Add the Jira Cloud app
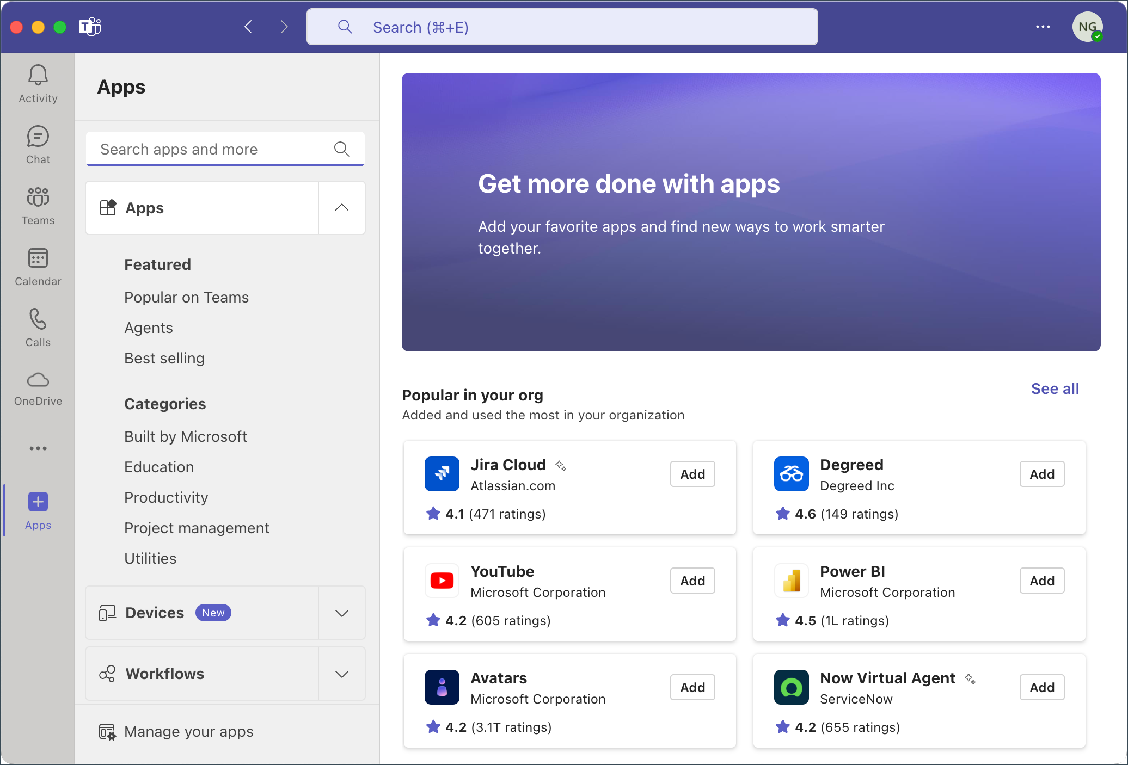The height and width of the screenshot is (765, 1128). click(692, 474)
